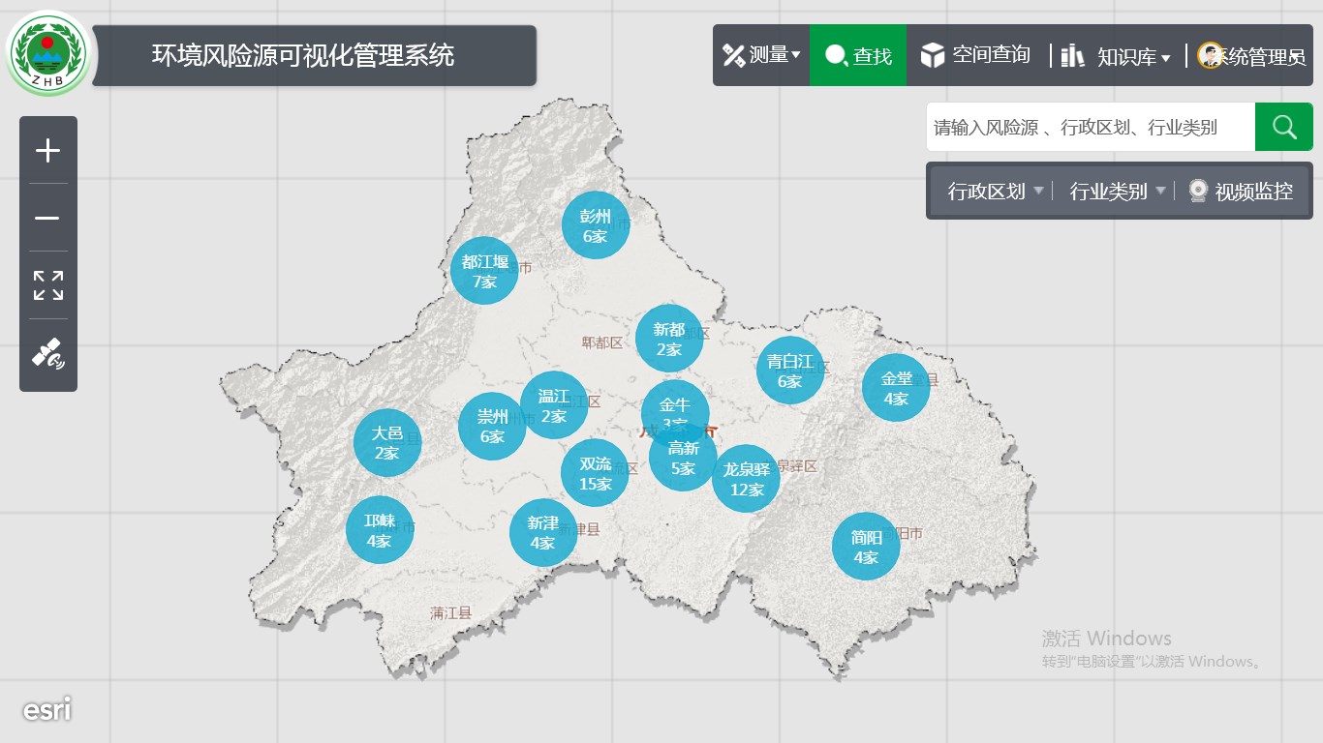Screen dimensions: 1323x743
Task: Open 空间查询 spatial query
Action: [975, 55]
